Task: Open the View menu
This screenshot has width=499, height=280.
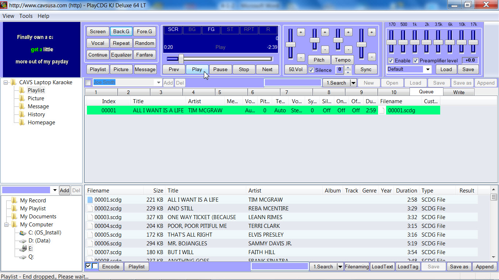Action: pyautogui.click(x=8, y=16)
